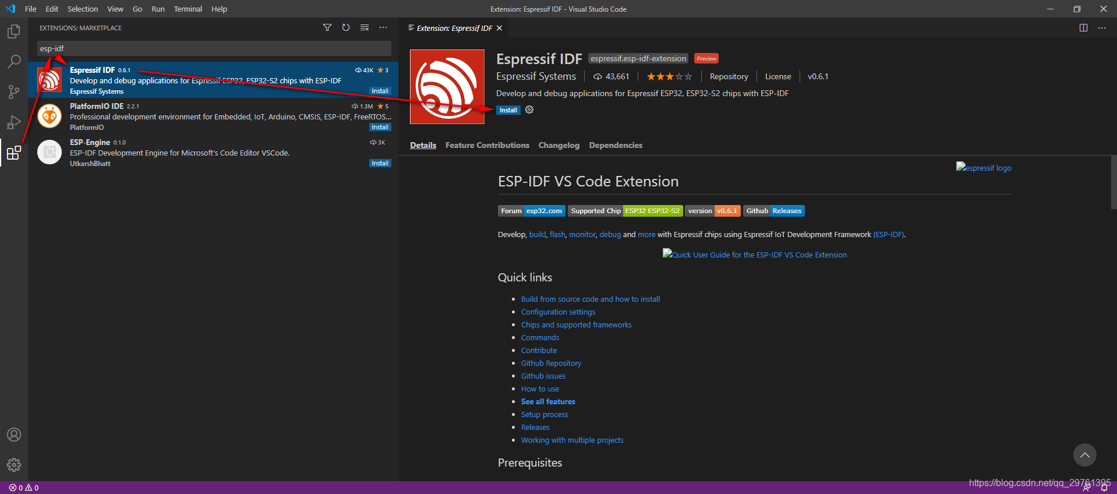Open the Extensions view icon
The width and height of the screenshot is (1117, 494).
14,153
